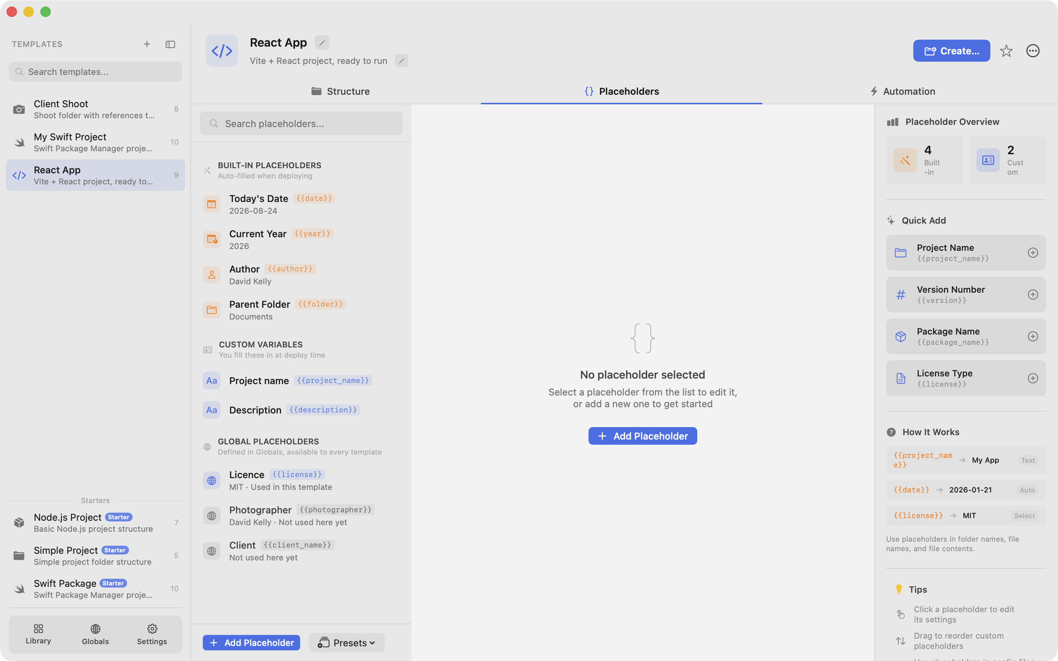
Task: Focus the Search templates field
Action: (x=95, y=72)
